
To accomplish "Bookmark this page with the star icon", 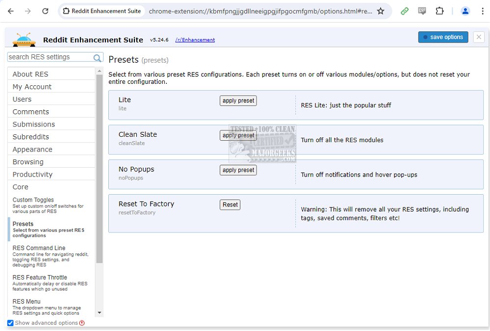I will click(x=381, y=11).
